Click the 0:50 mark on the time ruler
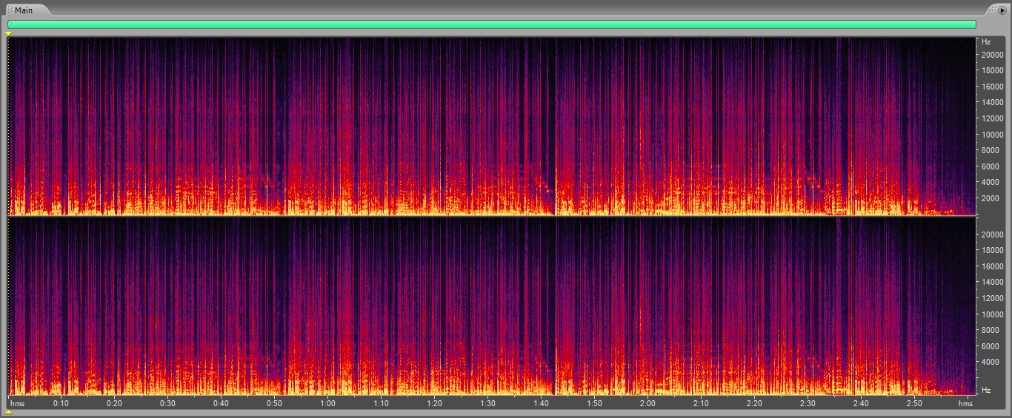 pyautogui.click(x=275, y=403)
